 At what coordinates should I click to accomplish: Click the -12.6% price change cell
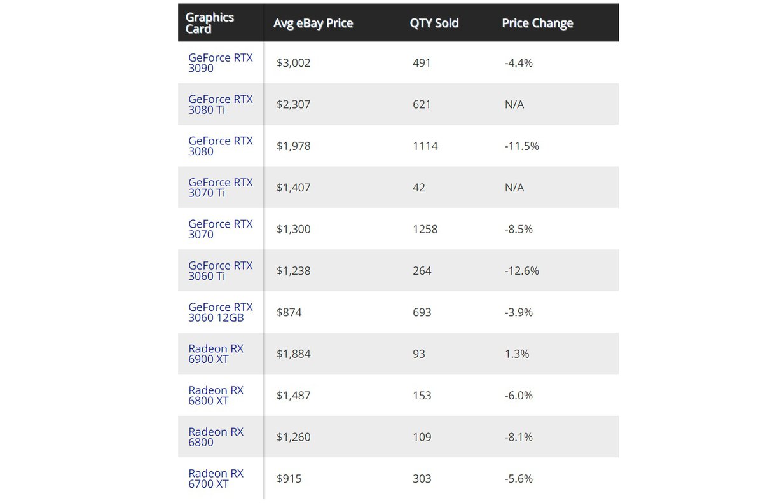[x=521, y=271]
